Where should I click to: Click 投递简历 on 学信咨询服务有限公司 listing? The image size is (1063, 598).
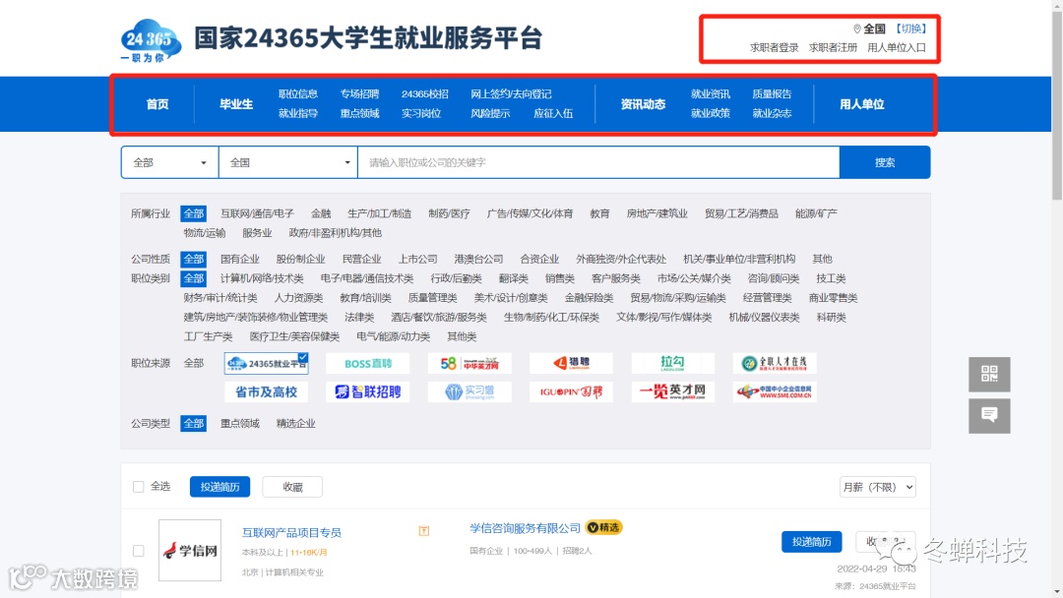tap(811, 542)
